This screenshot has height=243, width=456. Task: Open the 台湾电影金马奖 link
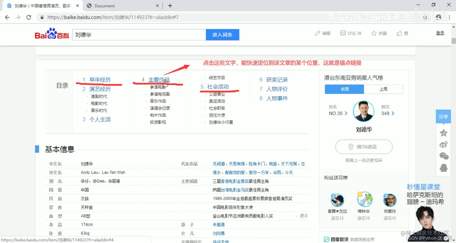[x=235, y=190]
